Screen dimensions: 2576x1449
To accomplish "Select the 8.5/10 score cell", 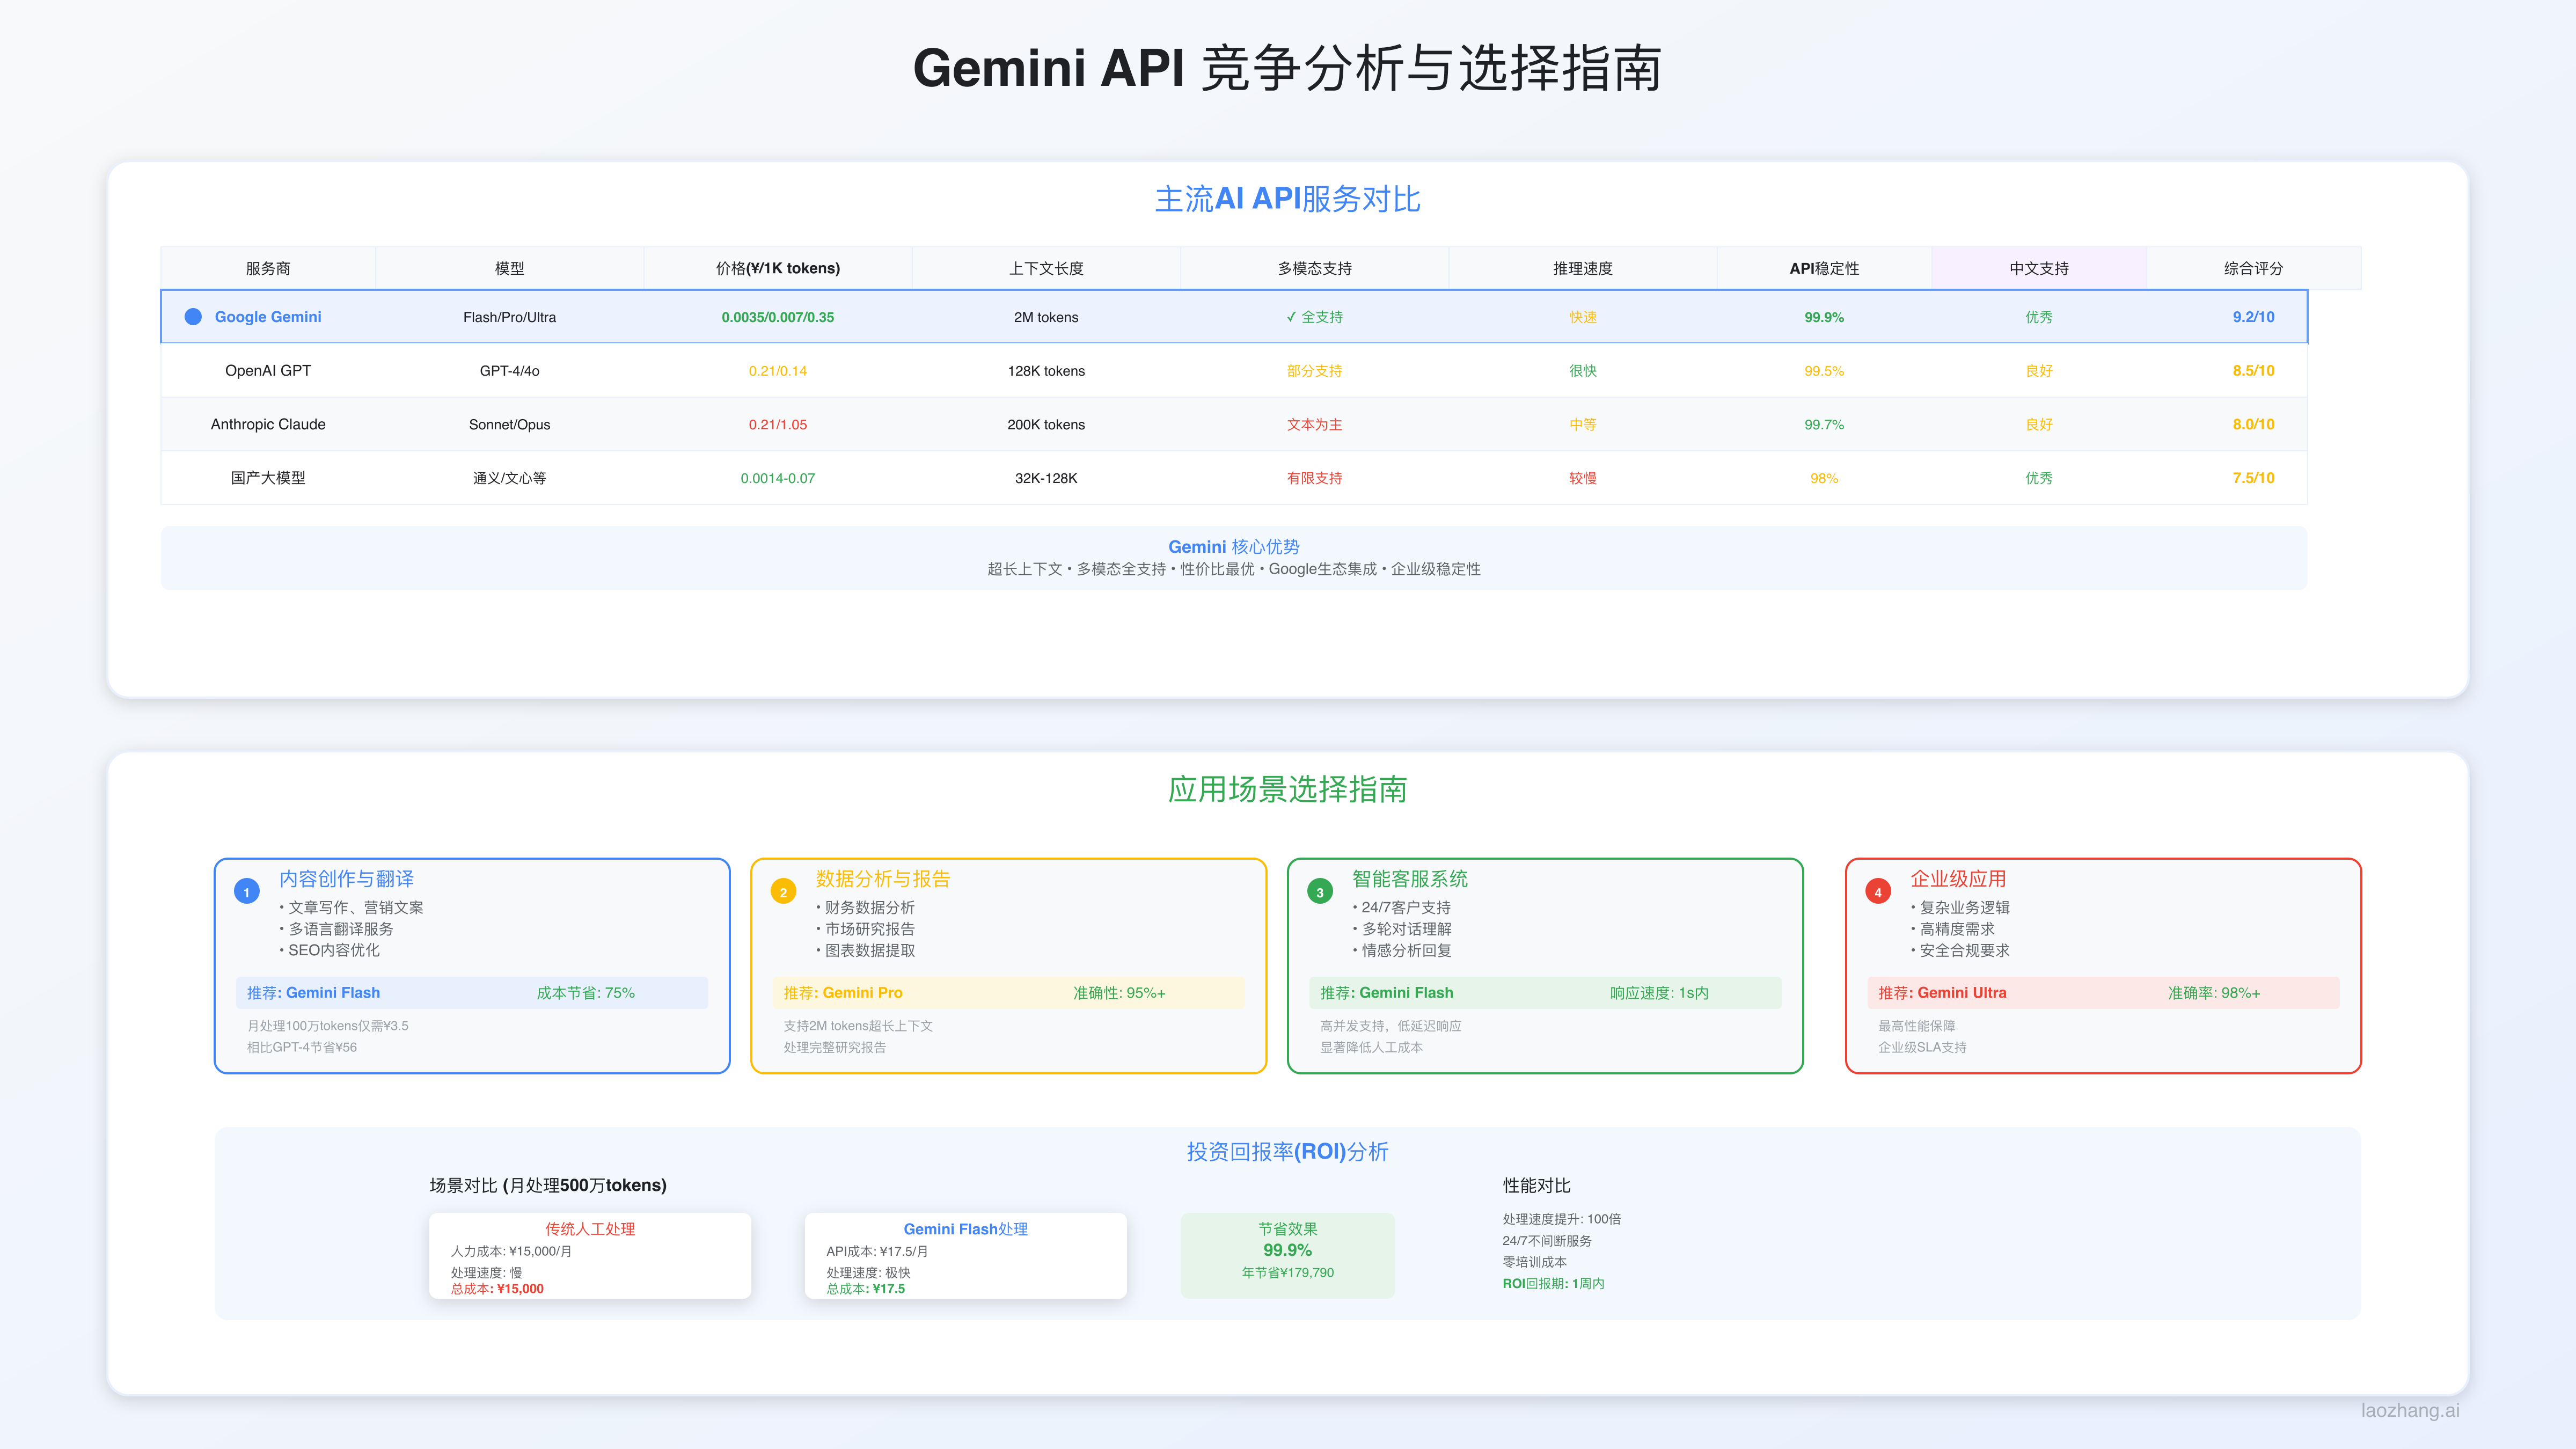I will 2254,371.
